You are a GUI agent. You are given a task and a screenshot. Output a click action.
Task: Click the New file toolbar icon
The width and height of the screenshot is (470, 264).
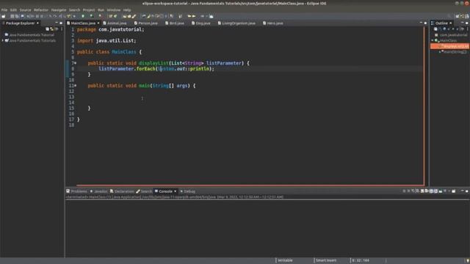[3, 16]
